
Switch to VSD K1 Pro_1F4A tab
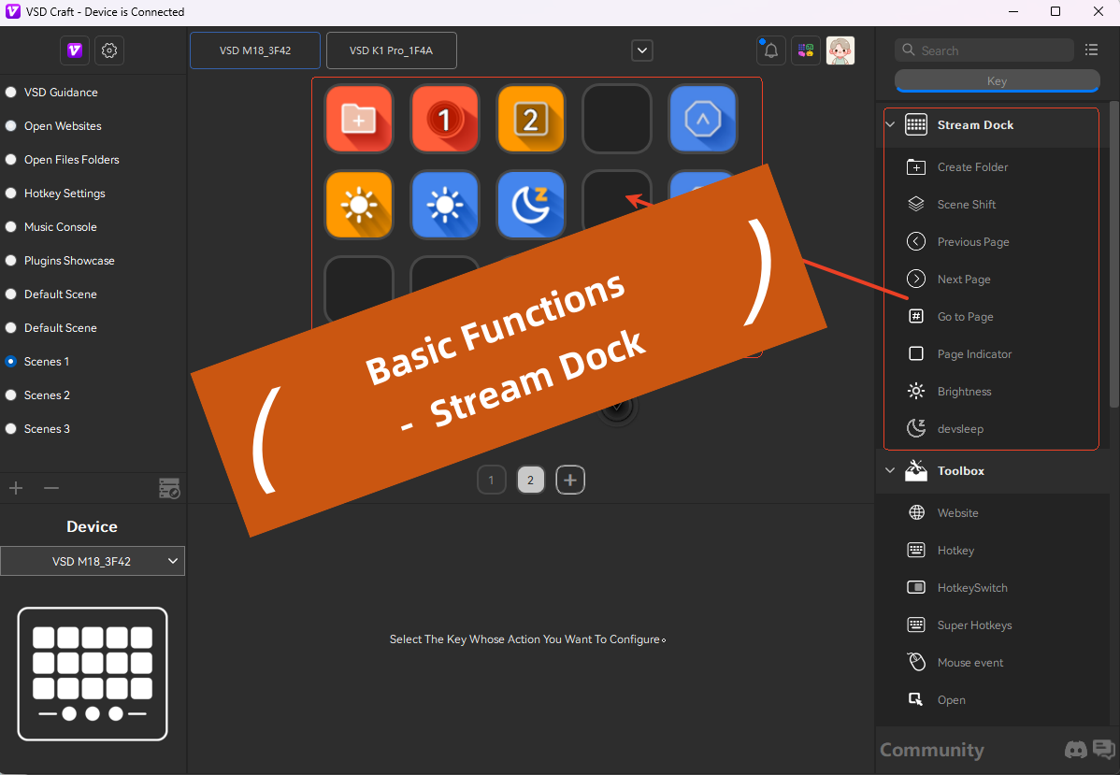[x=391, y=50]
